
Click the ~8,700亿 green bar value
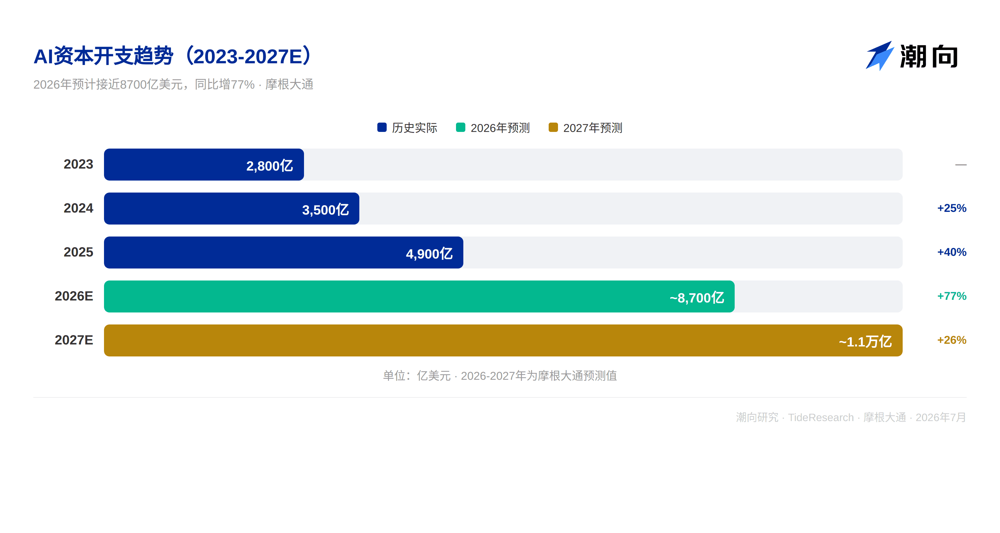[x=697, y=297]
